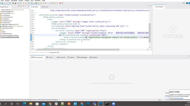The width and height of the screenshot is (190, 106).
Task: Open the Problems tab
Action: [x=71, y=57]
